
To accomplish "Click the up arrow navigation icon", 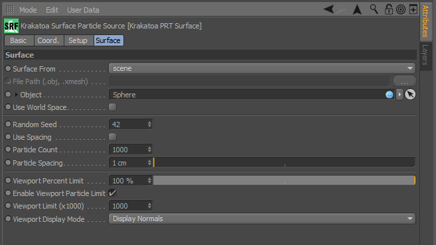I will pyautogui.click(x=357, y=10).
